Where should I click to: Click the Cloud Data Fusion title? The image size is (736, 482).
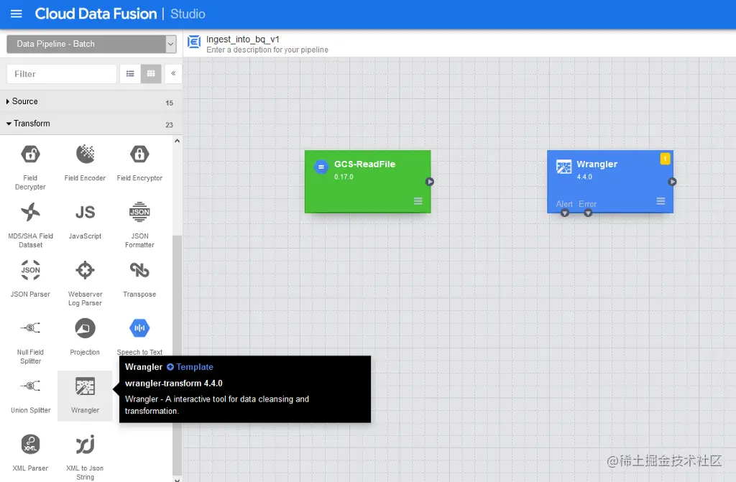point(96,14)
